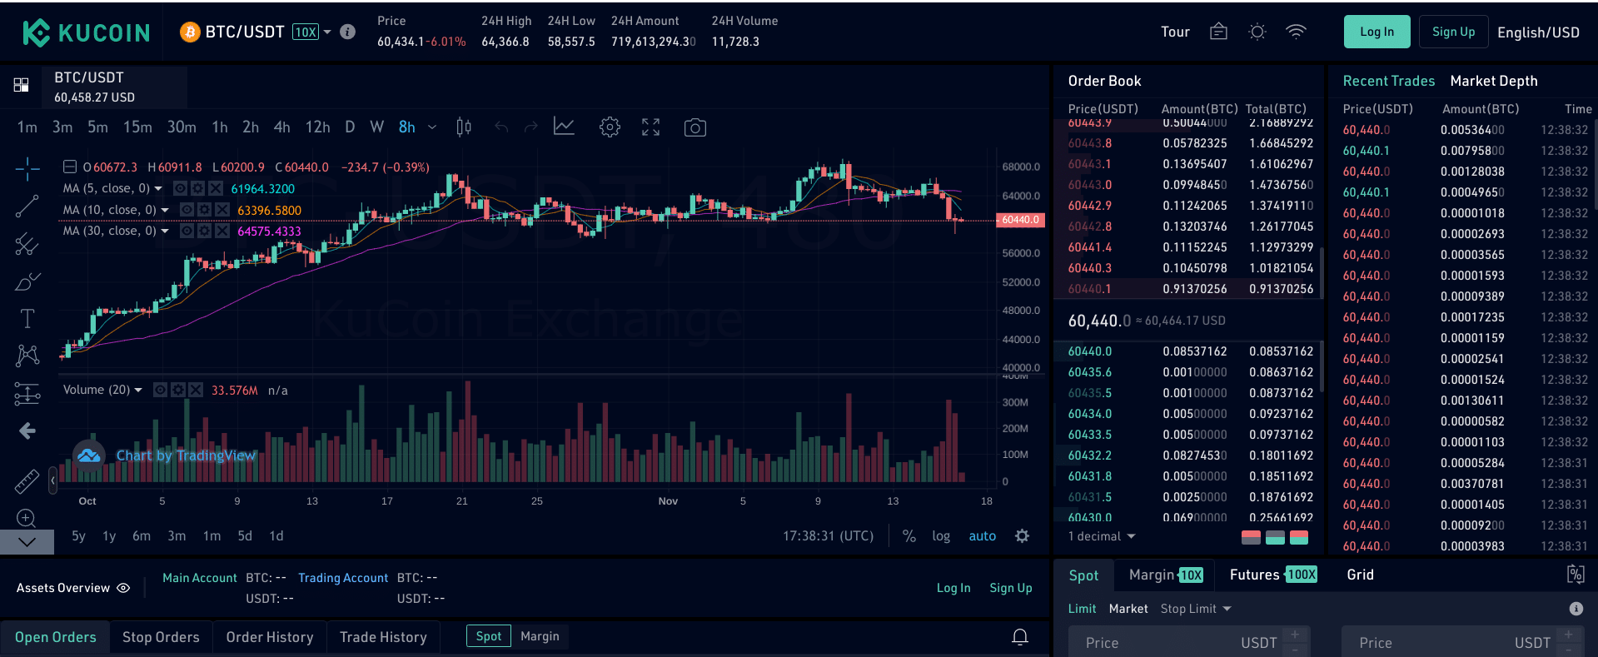Collapse the indicator legend box
Screen dimensions: 1598x657
point(70,167)
